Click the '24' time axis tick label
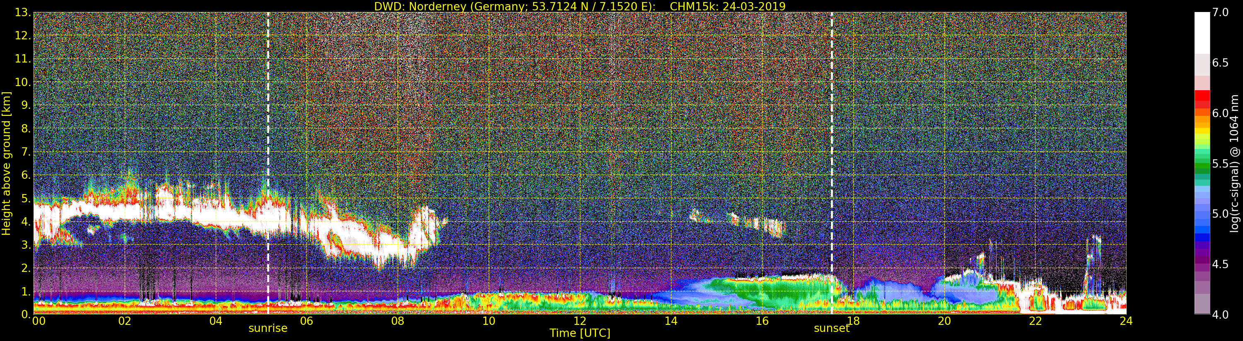Viewport: 1243px width, 341px height. [x=1126, y=321]
